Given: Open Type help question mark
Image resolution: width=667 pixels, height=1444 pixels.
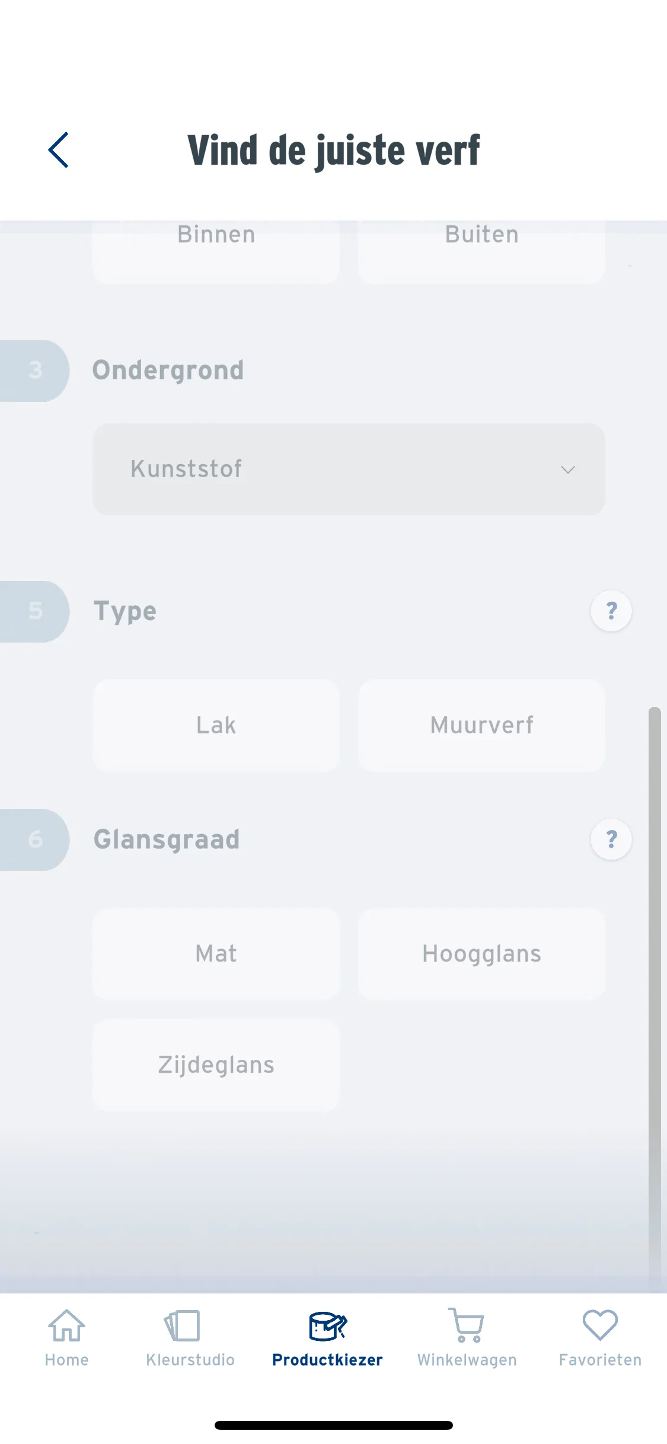Looking at the screenshot, I should click(x=611, y=611).
